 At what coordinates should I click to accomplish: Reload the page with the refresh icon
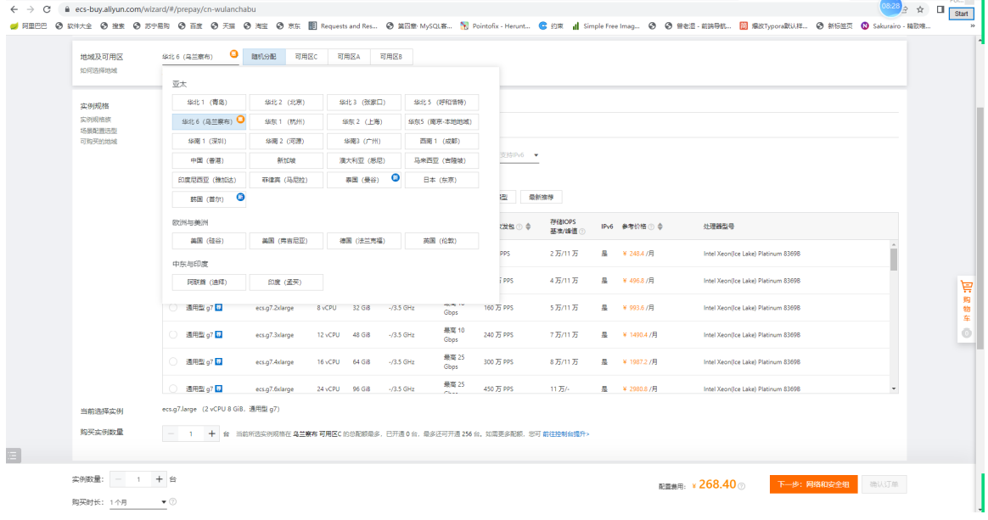(x=47, y=9)
